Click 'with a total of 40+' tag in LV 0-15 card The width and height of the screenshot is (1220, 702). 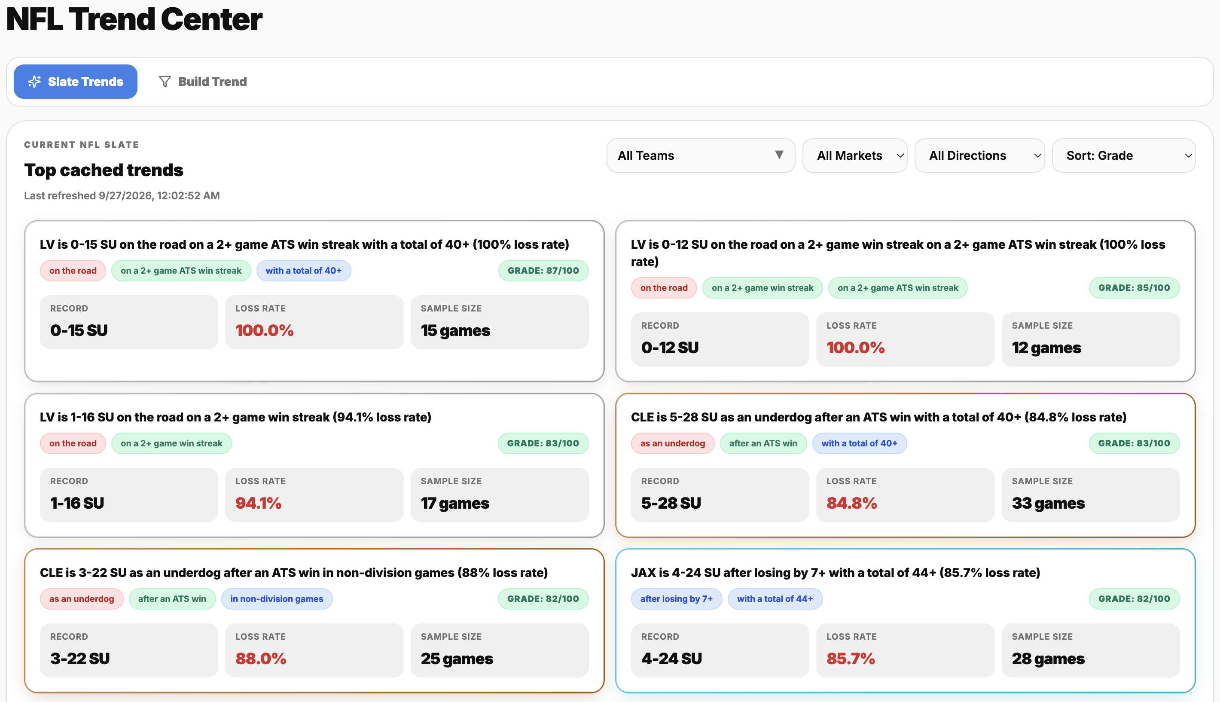(304, 271)
